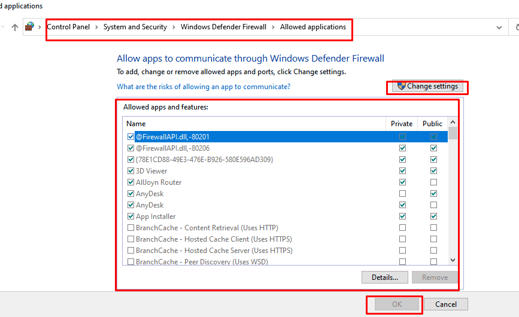The width and height of the screenshot is (519, 317).
Task: Click the OK button
Action: [397, 304]
